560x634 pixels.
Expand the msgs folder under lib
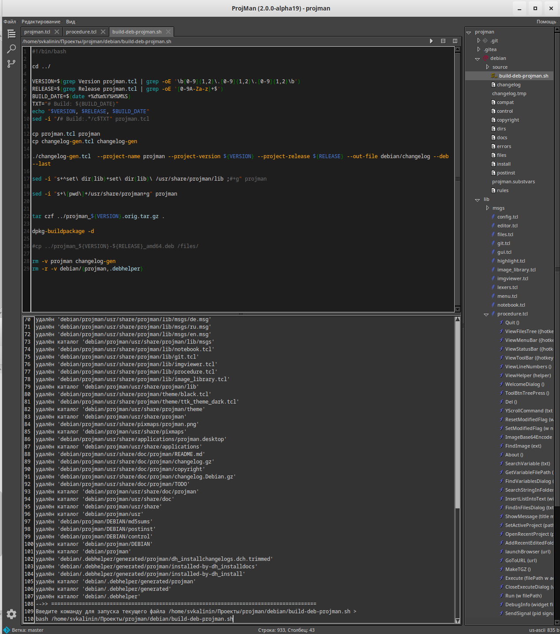point(488,208)
